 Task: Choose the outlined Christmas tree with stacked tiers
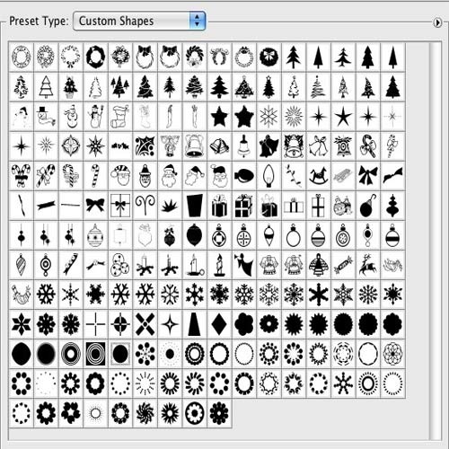46,87
